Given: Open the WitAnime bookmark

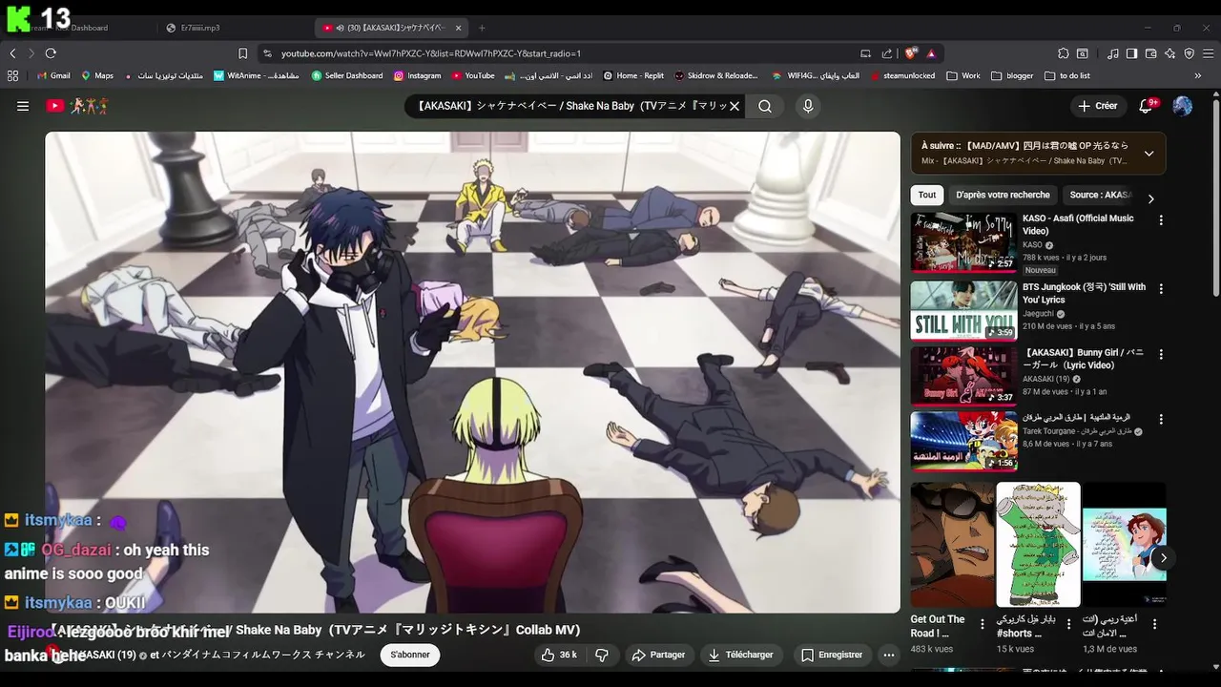Looking at the screenshot, I should (x=256, y=75).
